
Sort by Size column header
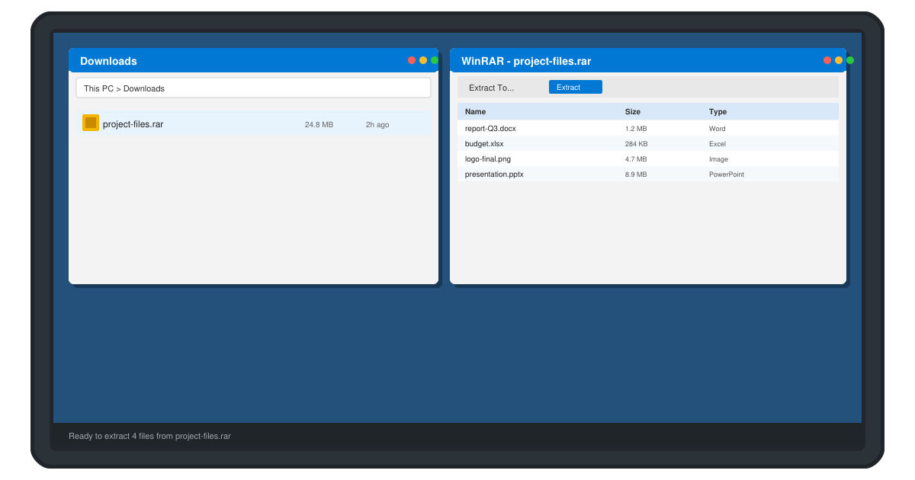[633, 111]
